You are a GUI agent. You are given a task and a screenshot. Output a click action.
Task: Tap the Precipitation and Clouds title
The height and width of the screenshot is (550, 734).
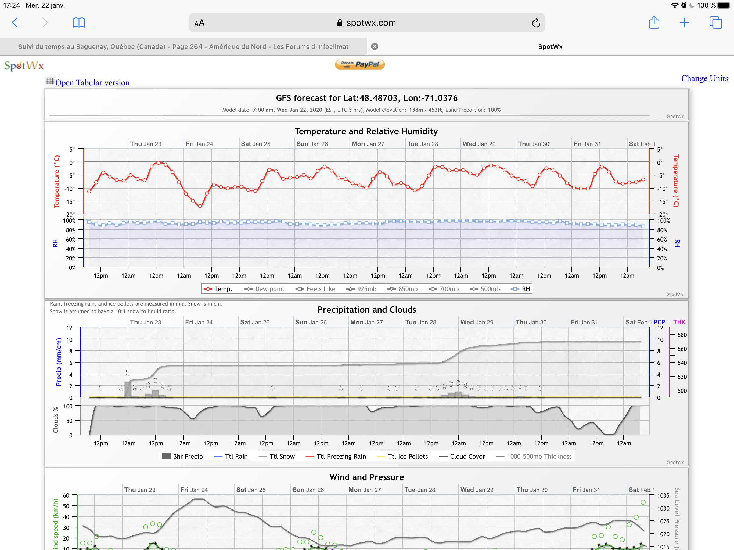367,309
